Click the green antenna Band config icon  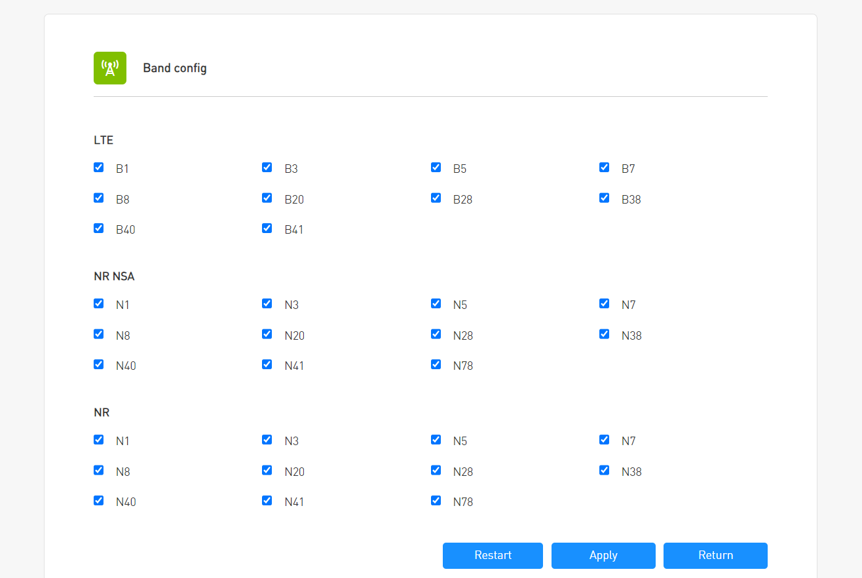[109, 68]
